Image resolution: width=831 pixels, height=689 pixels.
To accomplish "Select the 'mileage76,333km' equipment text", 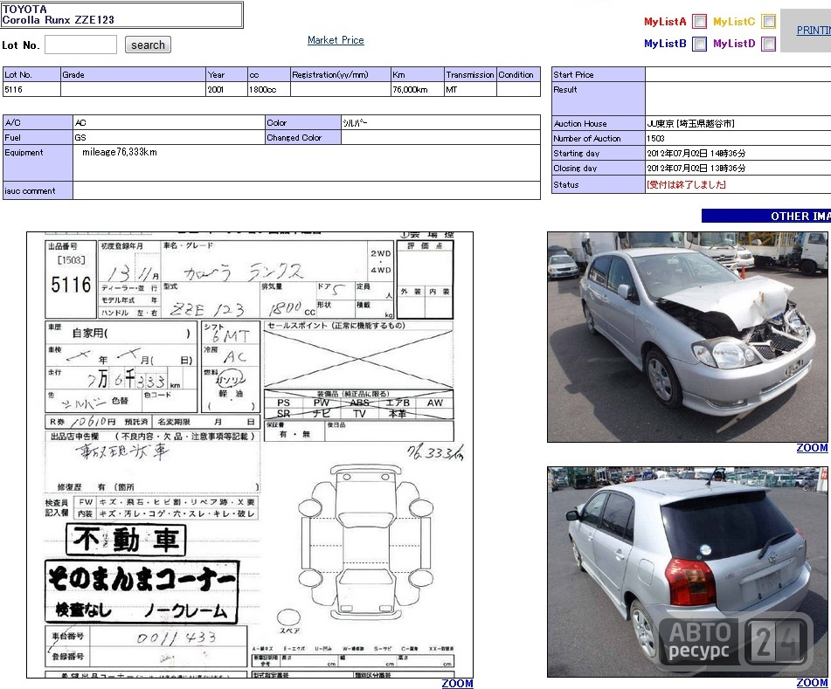I will point(119,152).
